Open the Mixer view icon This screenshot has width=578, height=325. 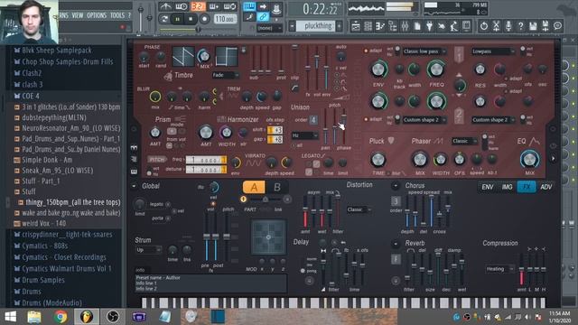coord(405,26)
